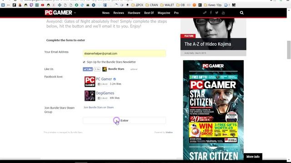This screenshot has width=291, height=163.
Task: Open the Star Citizen magazine cover ad
Action: pos(213,110)
